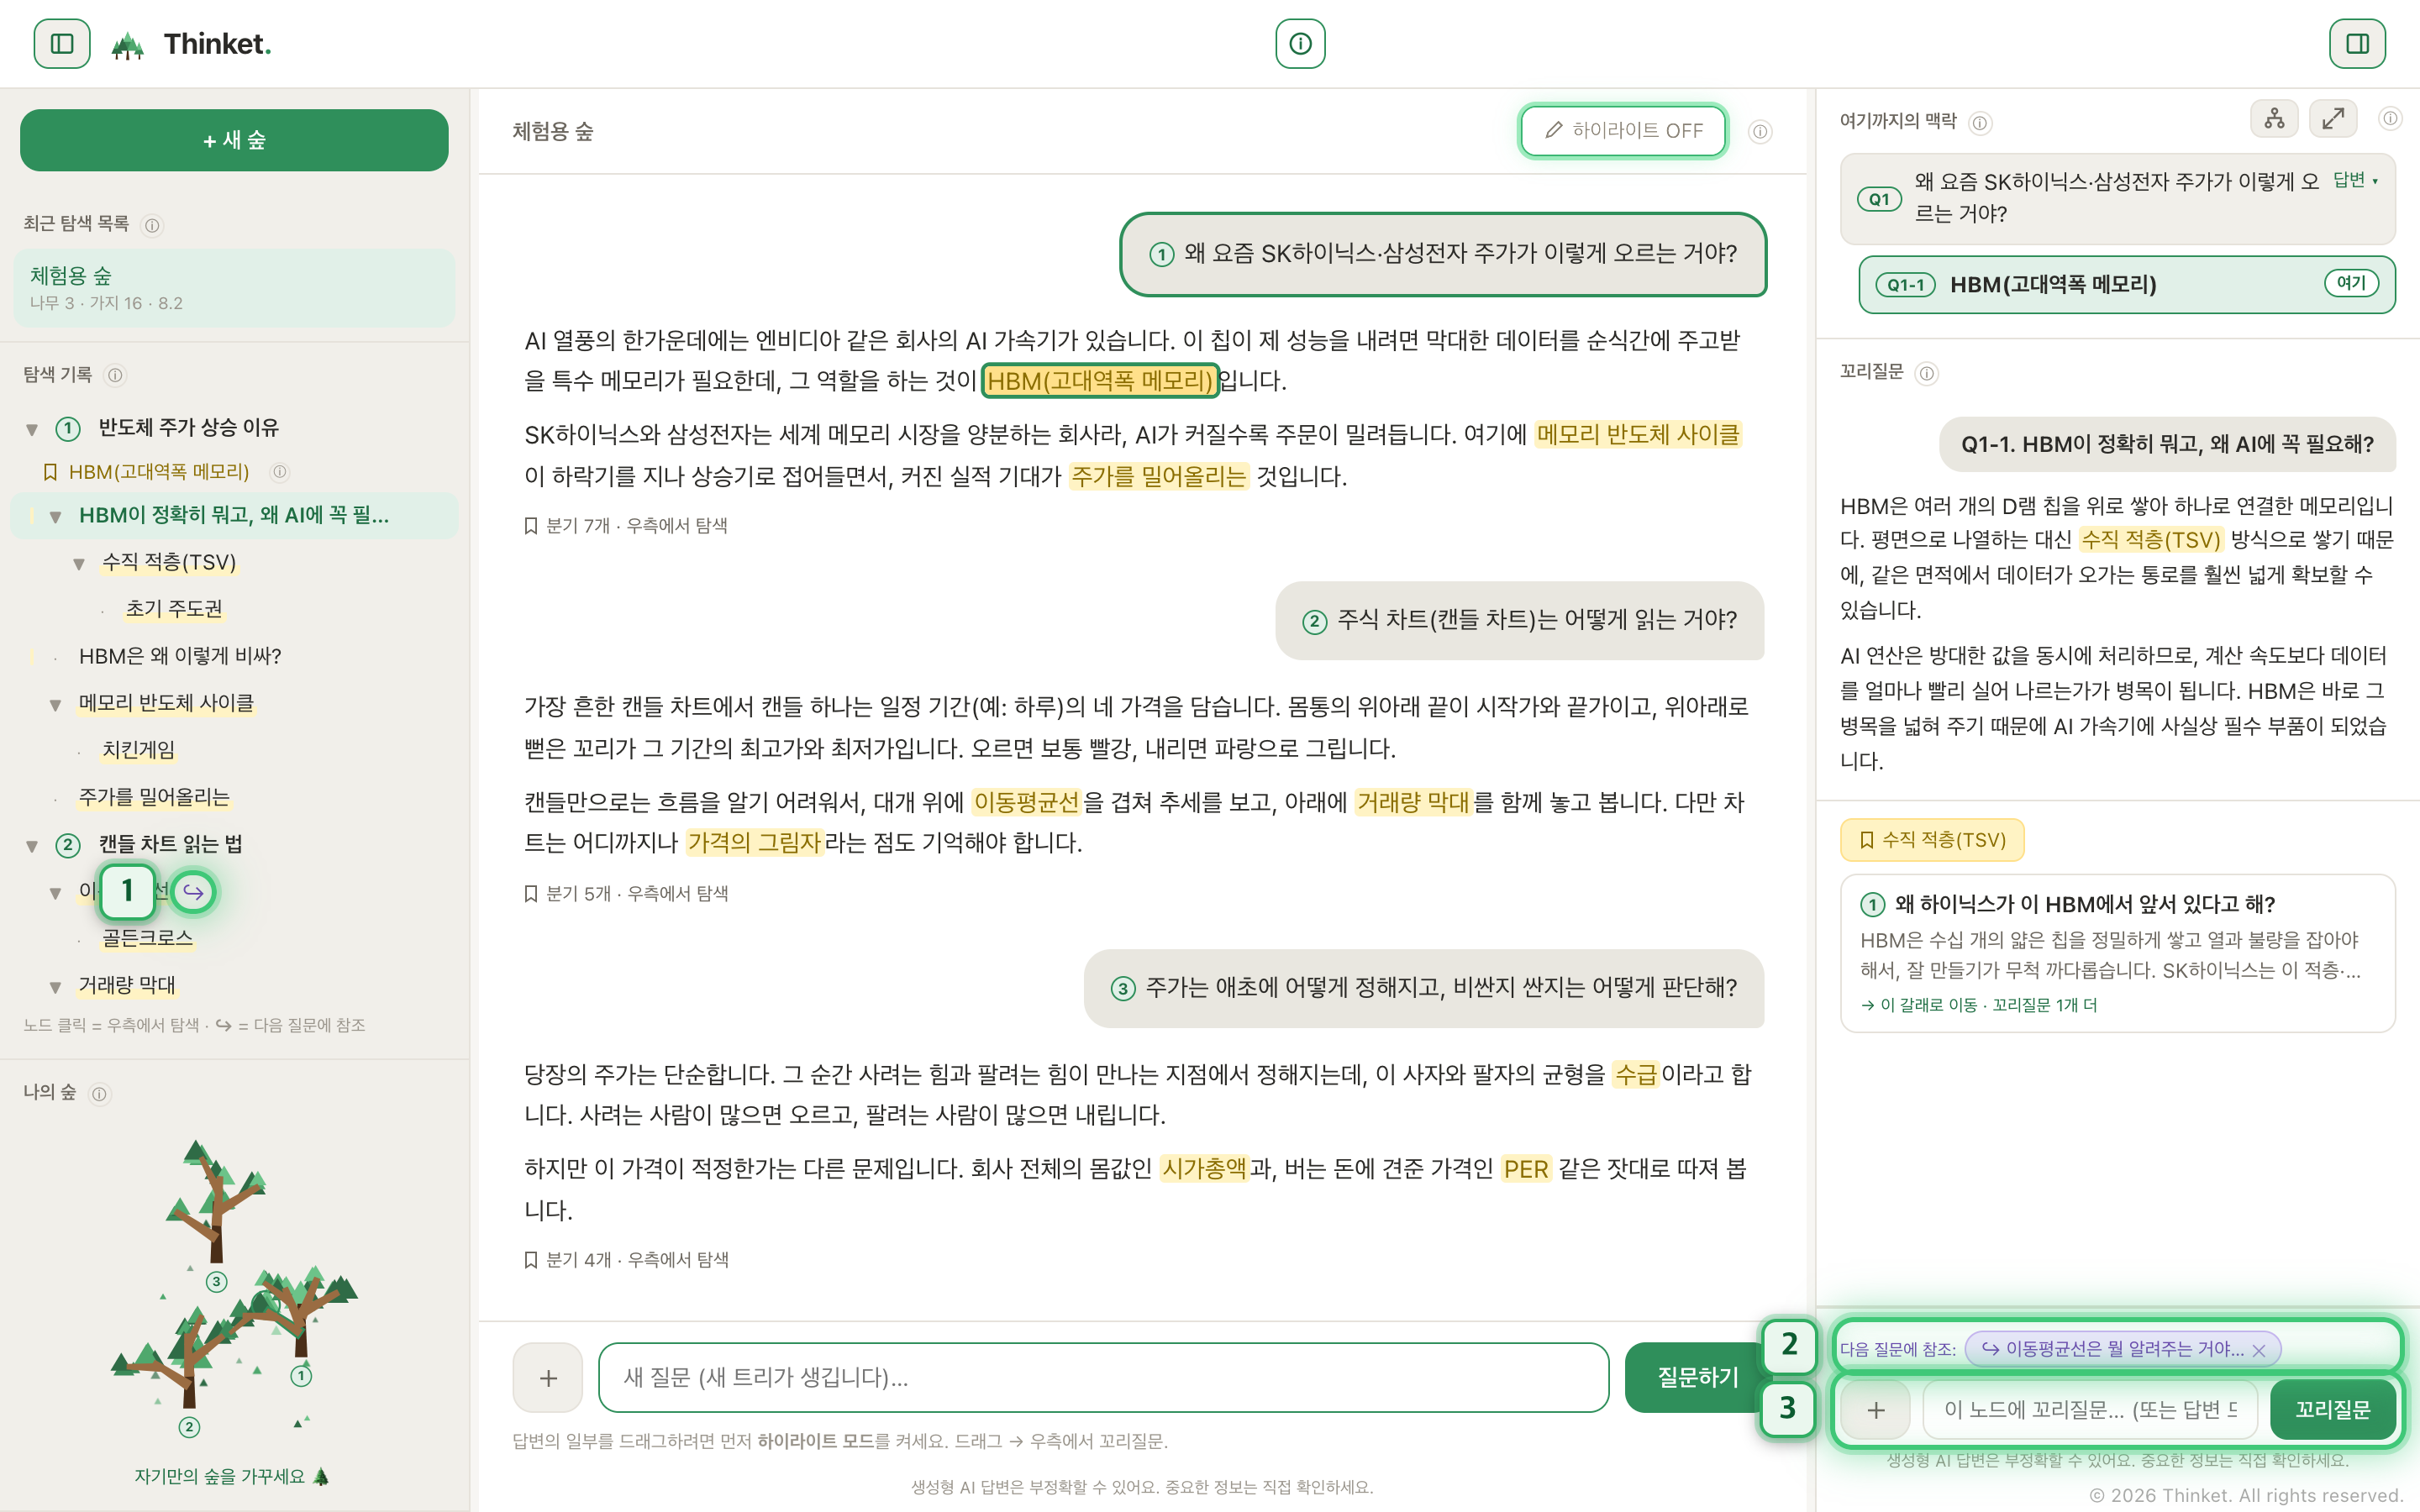Click highlighted HBM(고대역폭 메모리) in first answer
This screenshot has width=2420, height=1512.
tap(1099, 381)
